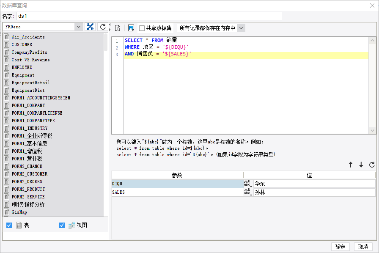Refresh the parameter list
This screenshot has height=253, width=379.
372,165
